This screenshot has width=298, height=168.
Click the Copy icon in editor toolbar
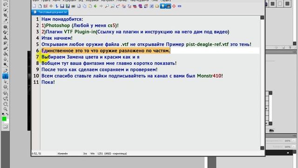coord(84,6)
